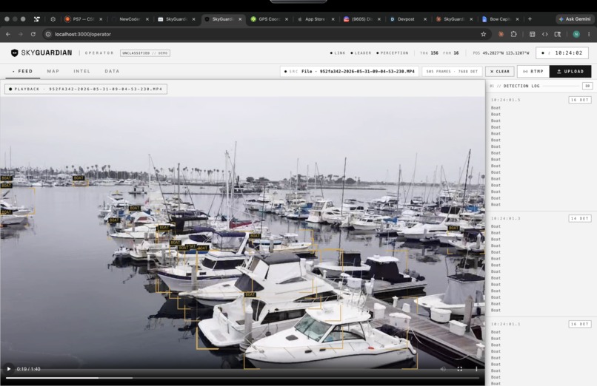The image size is (597, 386).
Task: Click the 10:24:02 clock display
Action: point(562,53)
